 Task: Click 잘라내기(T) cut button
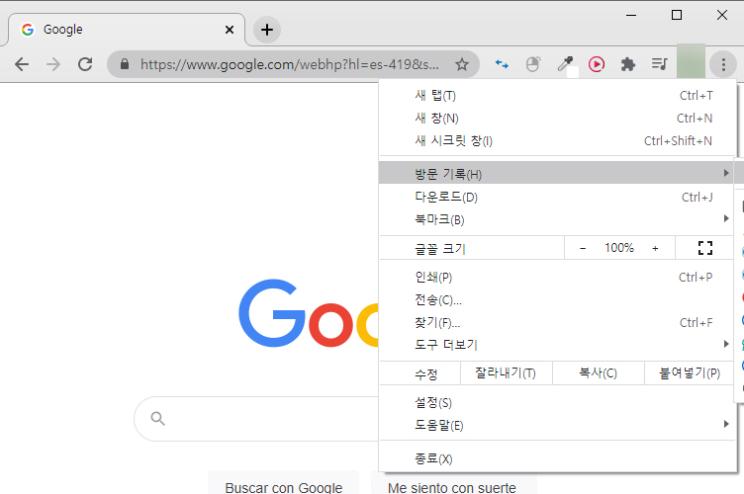506,373
